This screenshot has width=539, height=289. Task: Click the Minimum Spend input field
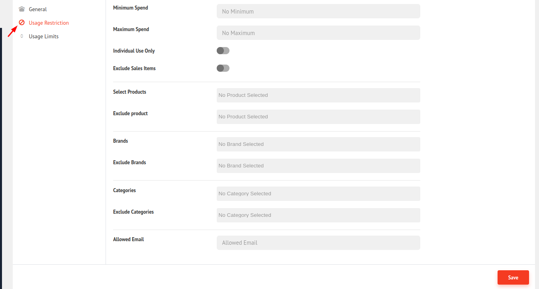pyautogui.click(x=318, y=11)
